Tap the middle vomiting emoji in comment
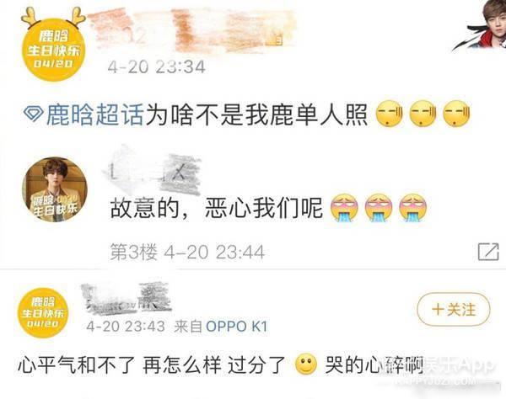506x399 pixels. 379,208
